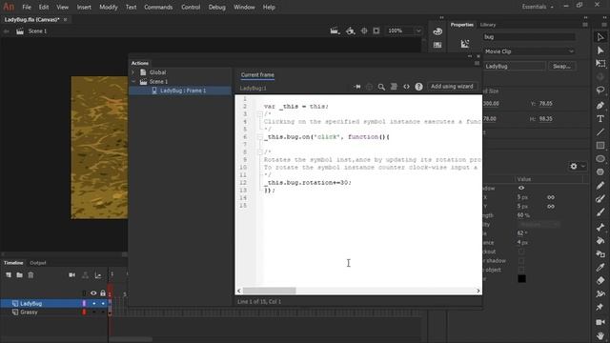
Task: Enable the Knockout checkbox
Action: 521,252
